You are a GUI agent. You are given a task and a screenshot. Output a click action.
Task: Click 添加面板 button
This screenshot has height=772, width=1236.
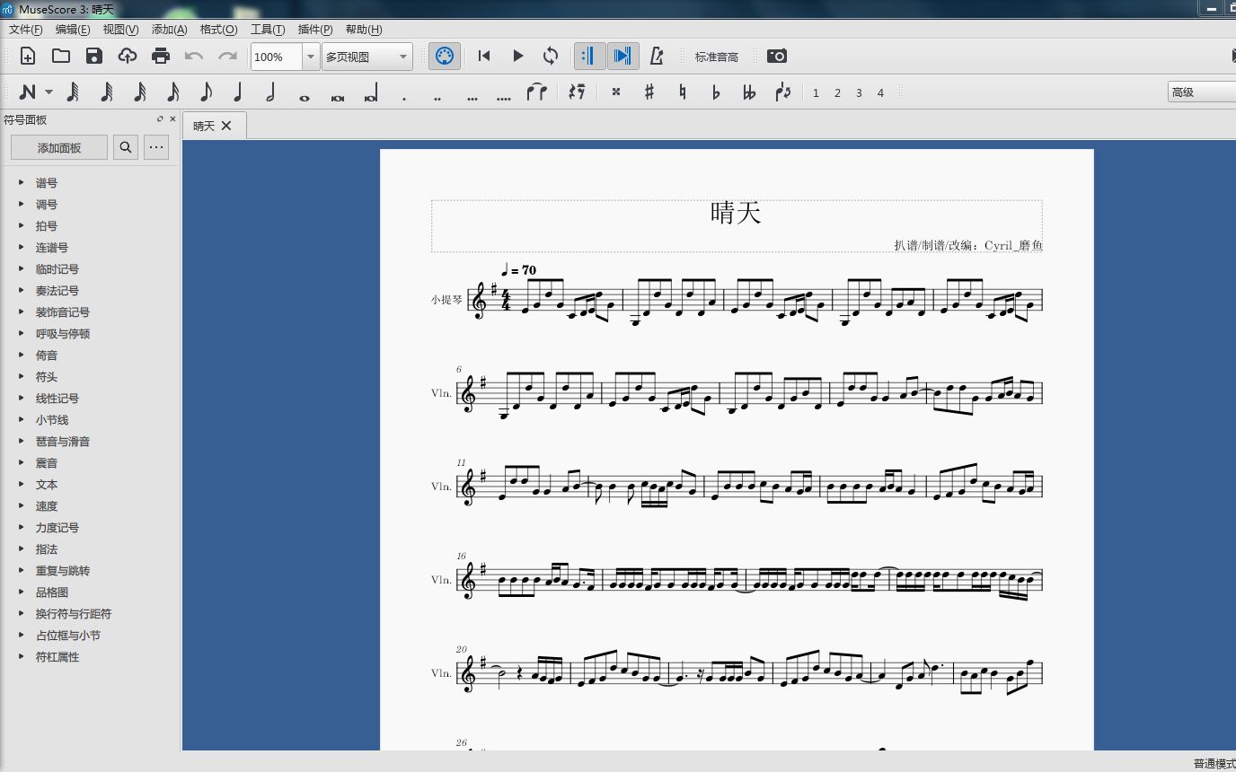(x=59, y=147)
